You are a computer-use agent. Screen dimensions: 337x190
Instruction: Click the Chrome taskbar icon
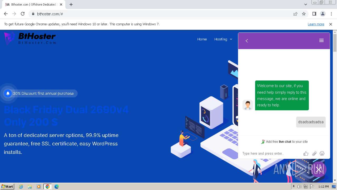point(47,187)
